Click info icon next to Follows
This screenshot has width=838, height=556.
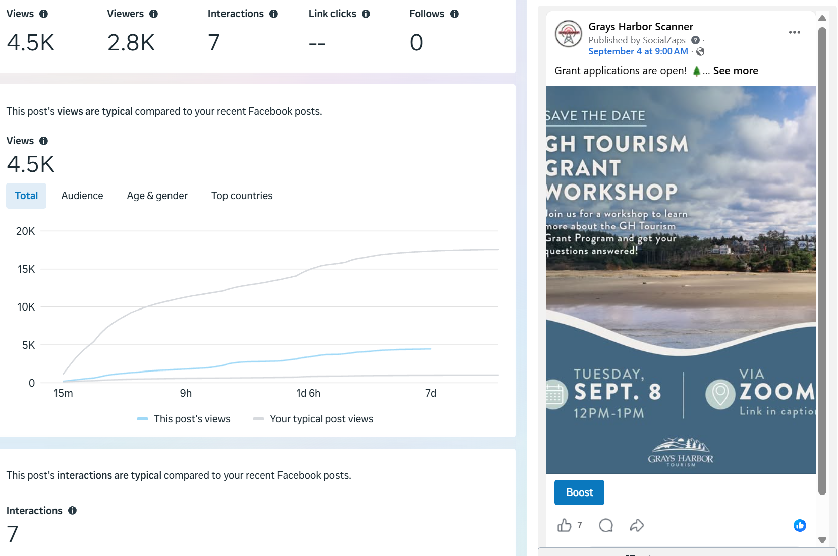click(454, 14)
